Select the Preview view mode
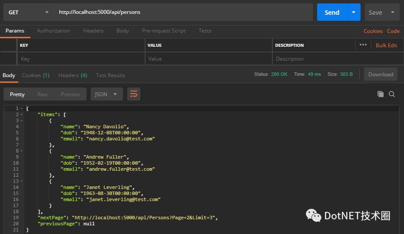404x234 pixels. 70,94
